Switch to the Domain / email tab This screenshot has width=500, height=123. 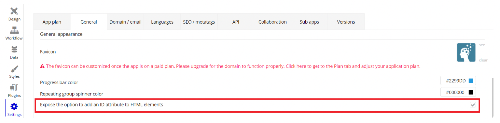[x=125, y=22]
